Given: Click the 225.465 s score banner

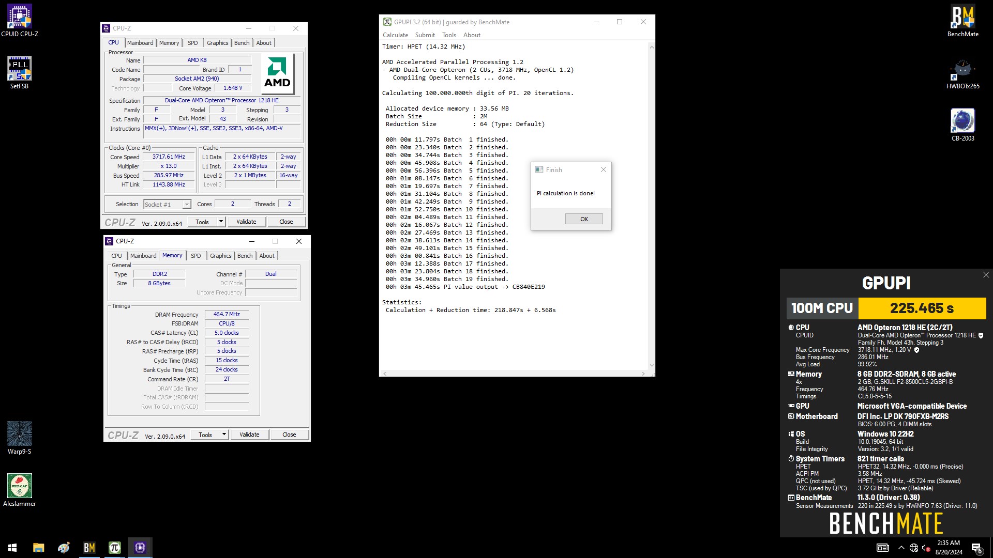Looking at the screenshot, I should [922, 308].
